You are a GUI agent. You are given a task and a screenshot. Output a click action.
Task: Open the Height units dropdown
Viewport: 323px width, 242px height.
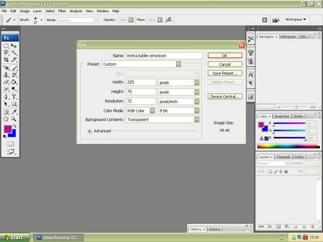tap(179, 92)
